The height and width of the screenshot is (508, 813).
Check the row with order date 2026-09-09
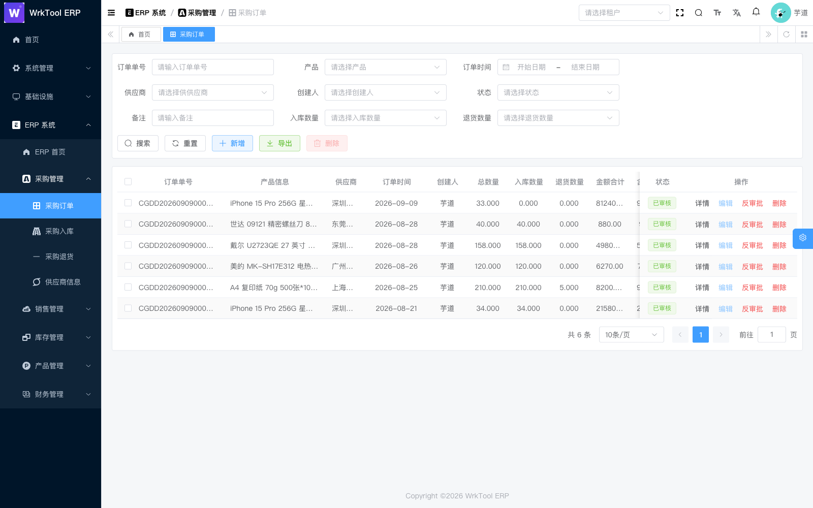[x=128, y=203]
